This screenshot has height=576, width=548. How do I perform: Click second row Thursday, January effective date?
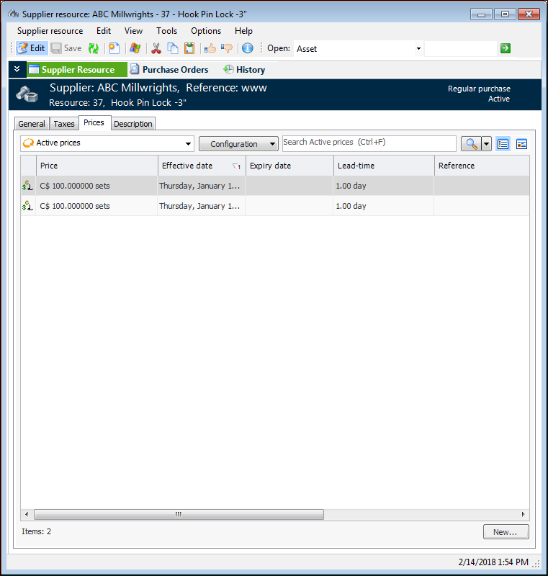tap(199, 206)
